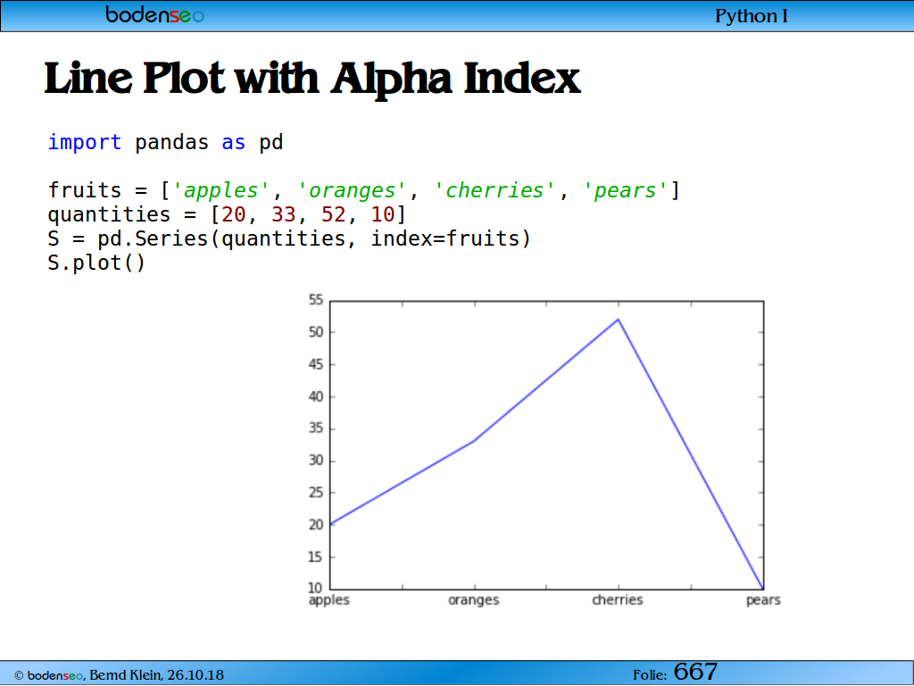Screen dimensions: 914x686
Task: Click the y-axis label 30
Action: coord(315,461)
